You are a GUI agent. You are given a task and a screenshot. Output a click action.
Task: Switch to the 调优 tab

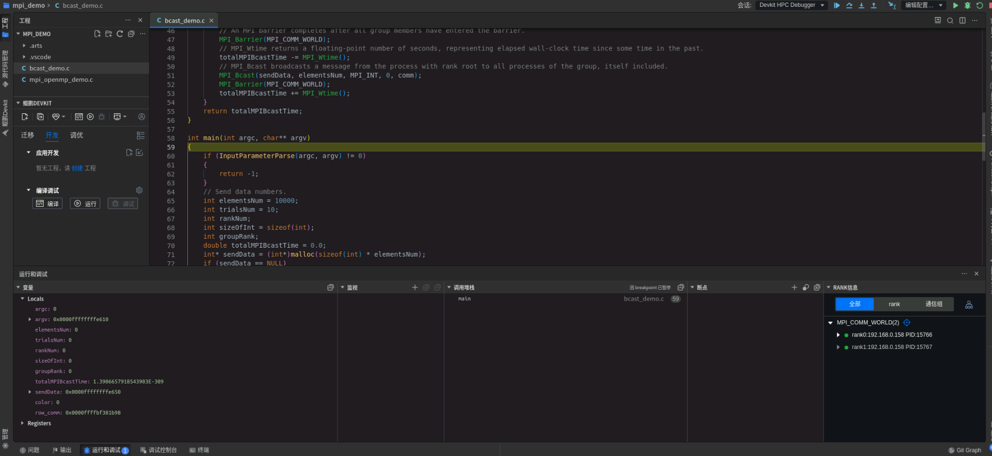click(77, 135)
